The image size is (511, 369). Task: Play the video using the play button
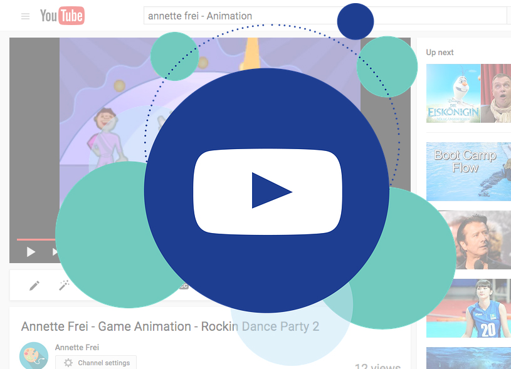coord(31,251)
